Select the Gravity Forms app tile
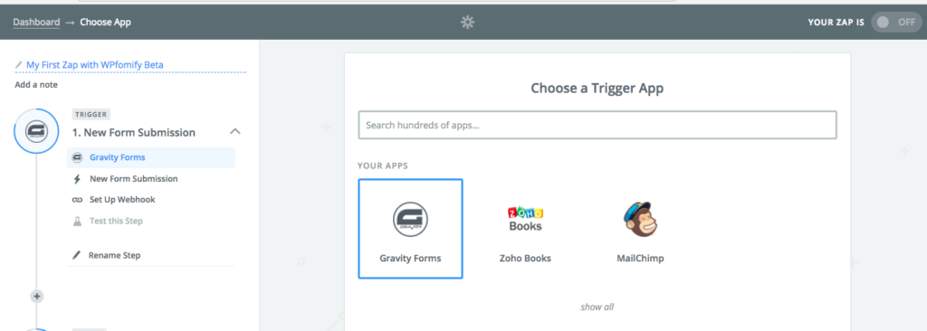Image resolution: width=927 pixels, height=331 pixels. 410,229
